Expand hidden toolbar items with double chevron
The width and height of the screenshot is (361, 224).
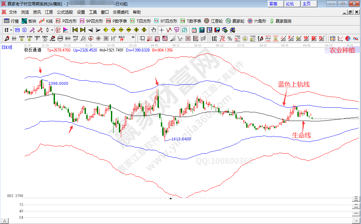click(x=133, y=38)
